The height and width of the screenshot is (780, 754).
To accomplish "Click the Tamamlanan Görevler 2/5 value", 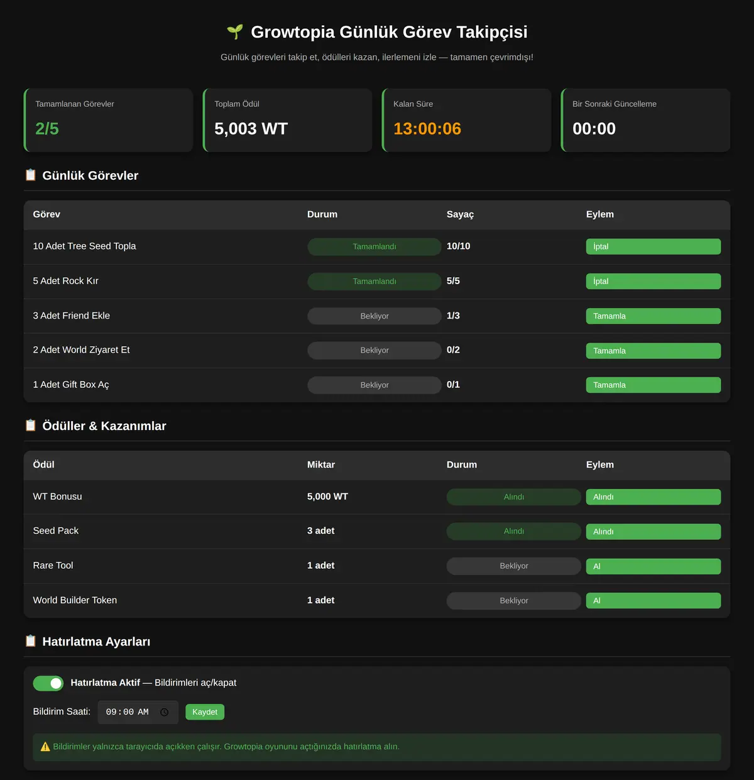I will click(47, 129).
